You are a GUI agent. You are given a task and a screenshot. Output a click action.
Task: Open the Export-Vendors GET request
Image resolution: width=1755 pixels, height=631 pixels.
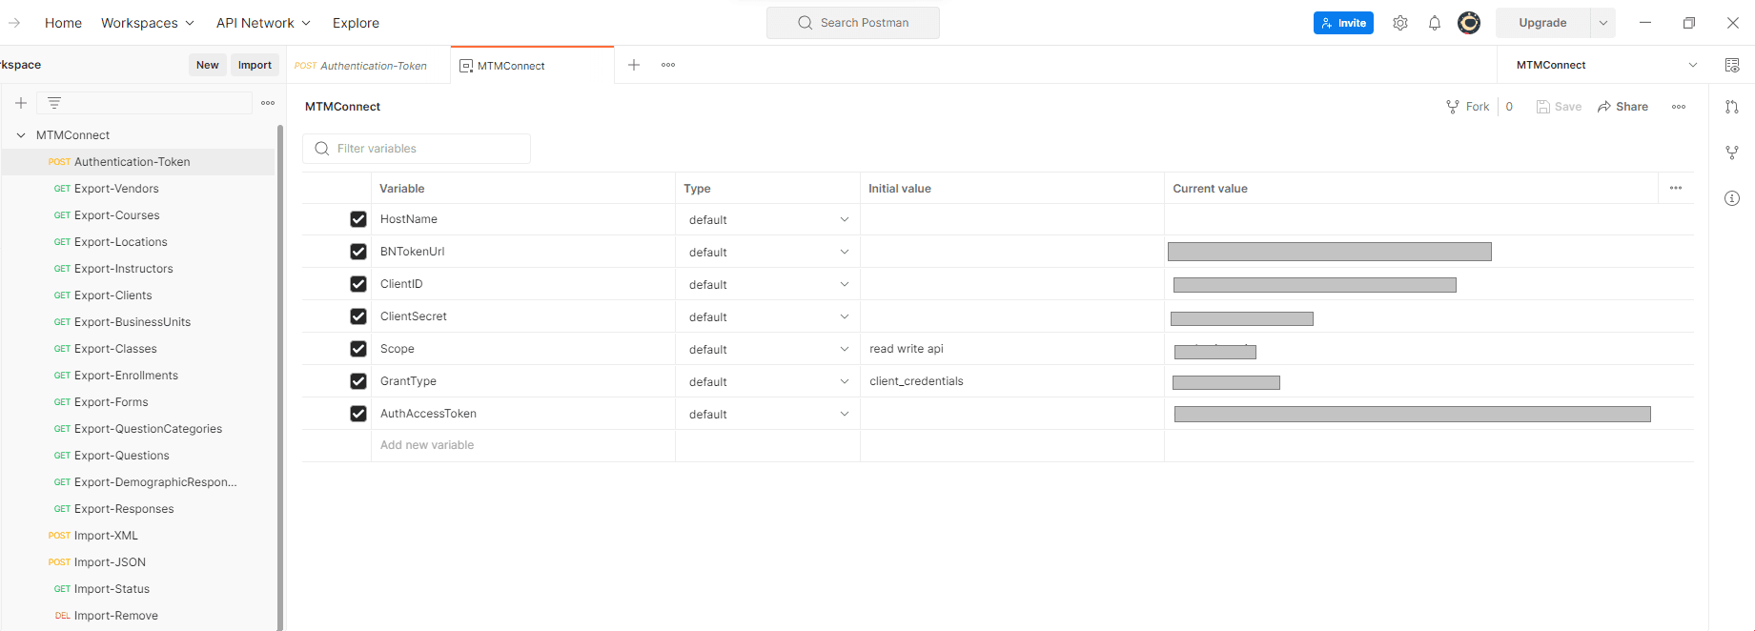tap(138, 189)
